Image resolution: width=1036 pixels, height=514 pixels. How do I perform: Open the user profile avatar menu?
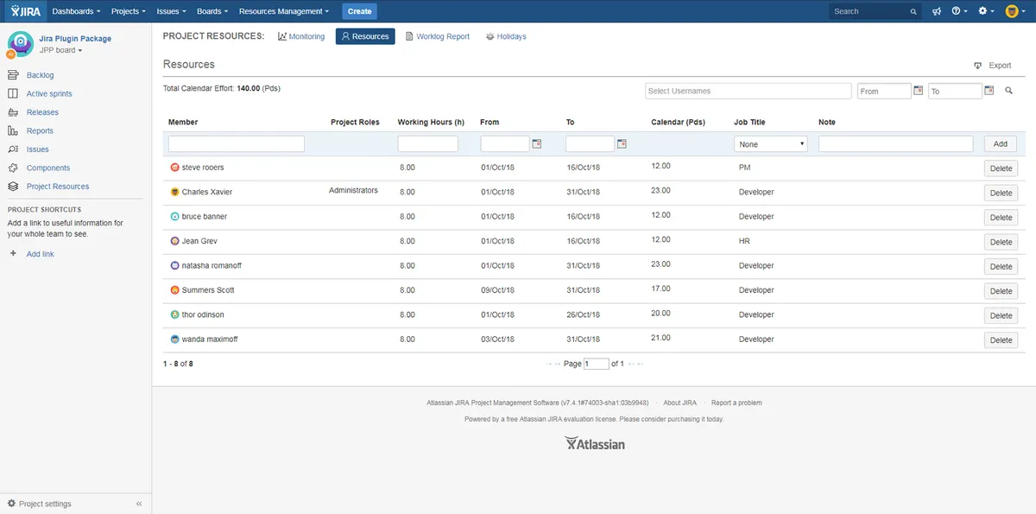[1015, 11]
